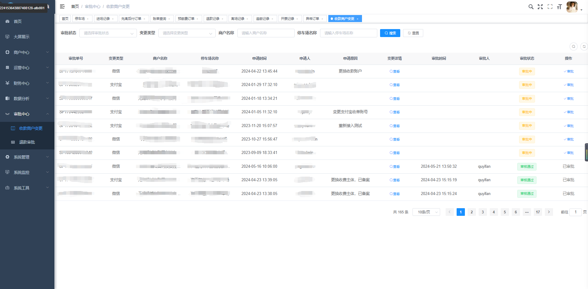Click the blue 搜索 button
This screenshot has width=588, height=289.
[390, 33]
